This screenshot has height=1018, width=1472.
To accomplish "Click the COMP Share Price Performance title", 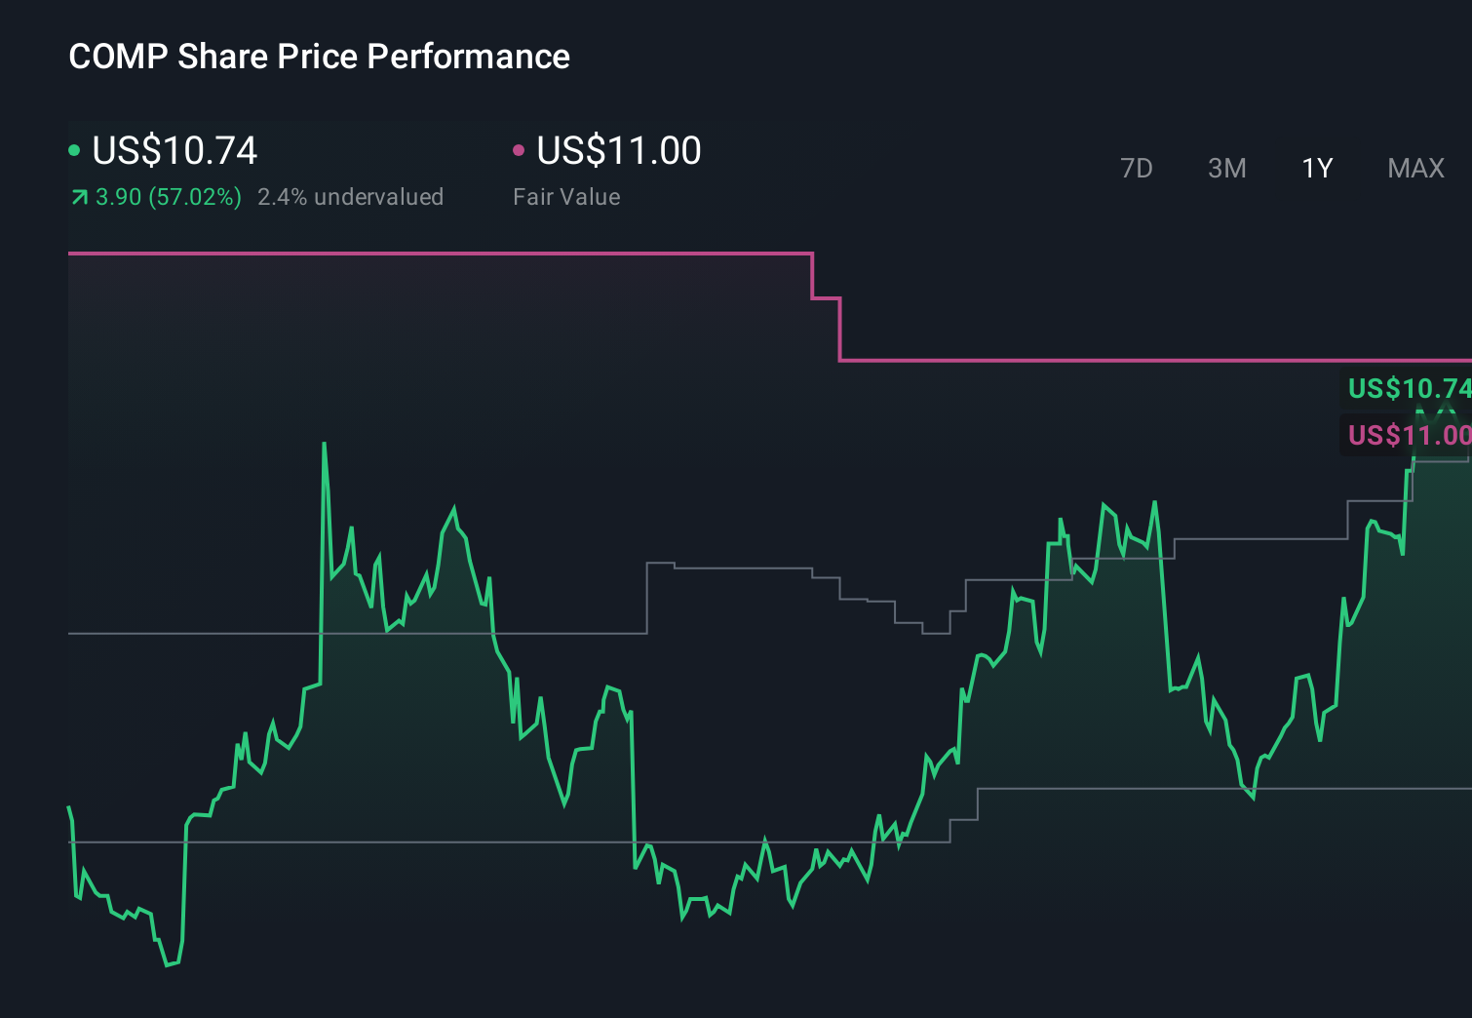I will pyautogui.click(x=319, y=56).
